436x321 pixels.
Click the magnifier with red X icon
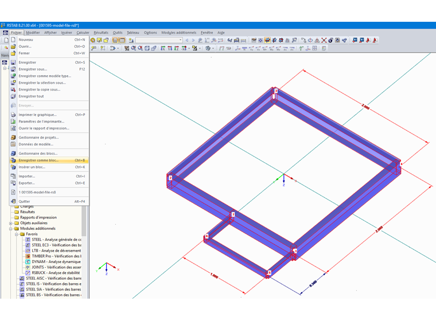coord(140,48)
